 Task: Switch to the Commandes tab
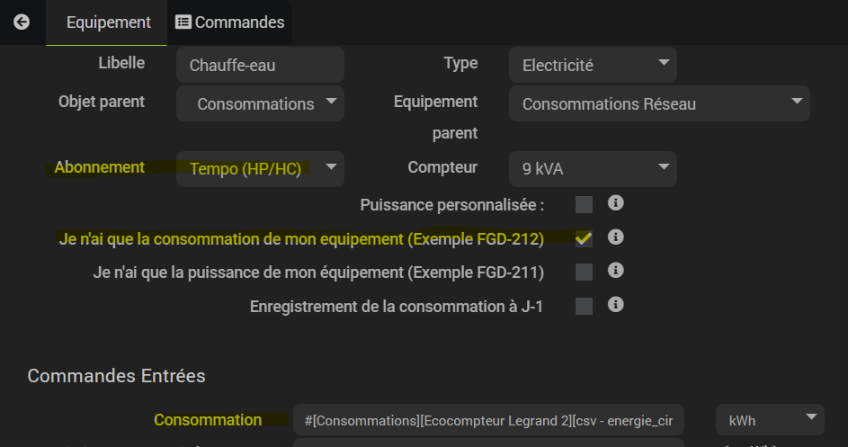(230, 22)
